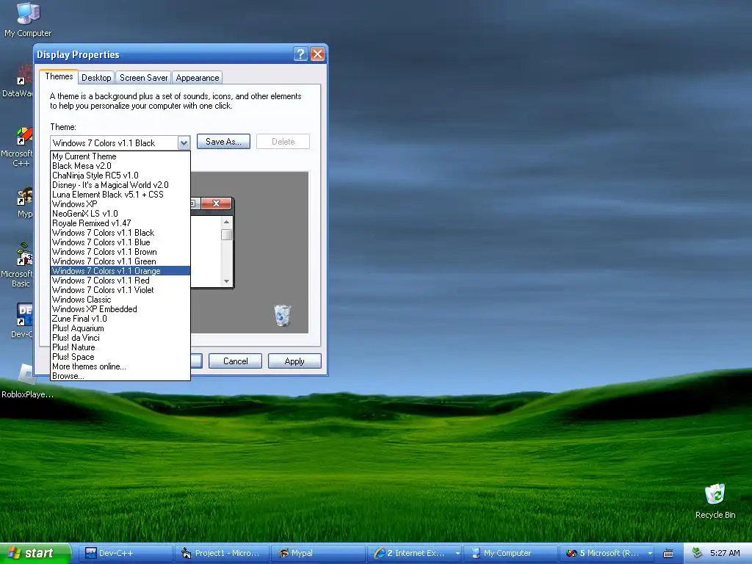Select Plus! da Vinci theme
The image size is (752, 564).
(x=120, y=338)
